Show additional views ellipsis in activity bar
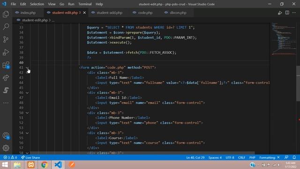Screen dimensions: 300x169 (6, 103)
